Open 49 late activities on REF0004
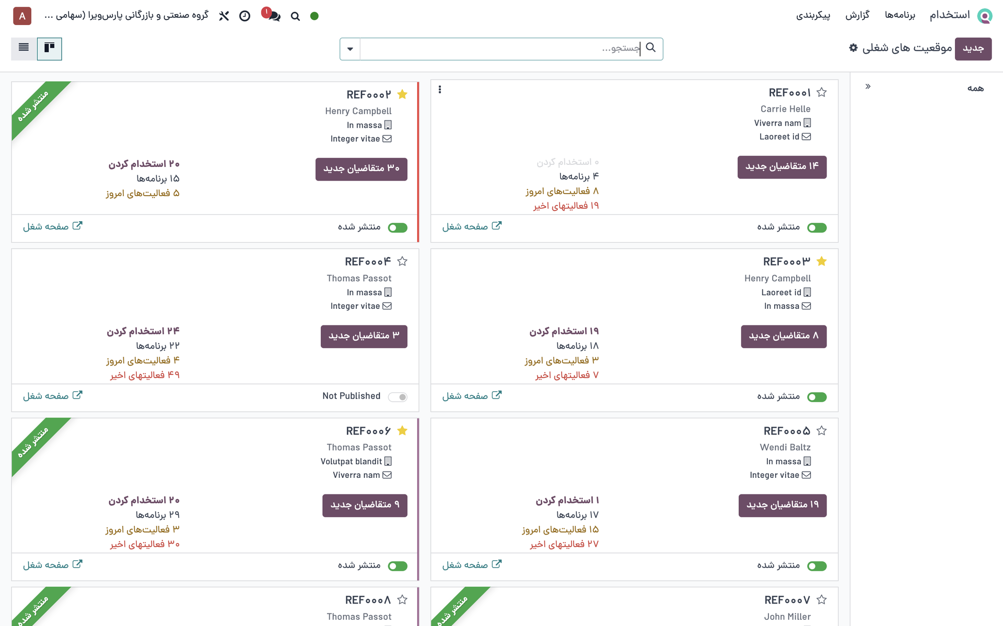The image size is (1003, 626). (145, 375)
